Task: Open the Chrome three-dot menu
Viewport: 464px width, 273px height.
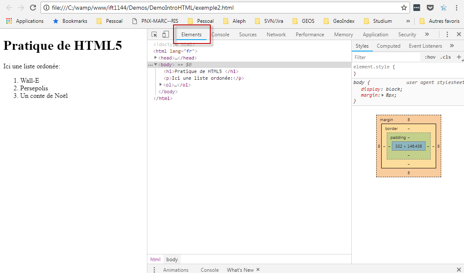Action: coord(456,8)
